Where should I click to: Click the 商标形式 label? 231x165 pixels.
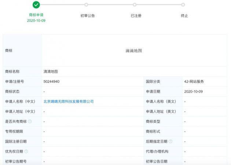(x=153, y=131)
